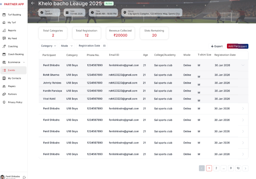Click the hamburger menu icon beside PARTNER APP
256x179 pixels.
[1, 4]
